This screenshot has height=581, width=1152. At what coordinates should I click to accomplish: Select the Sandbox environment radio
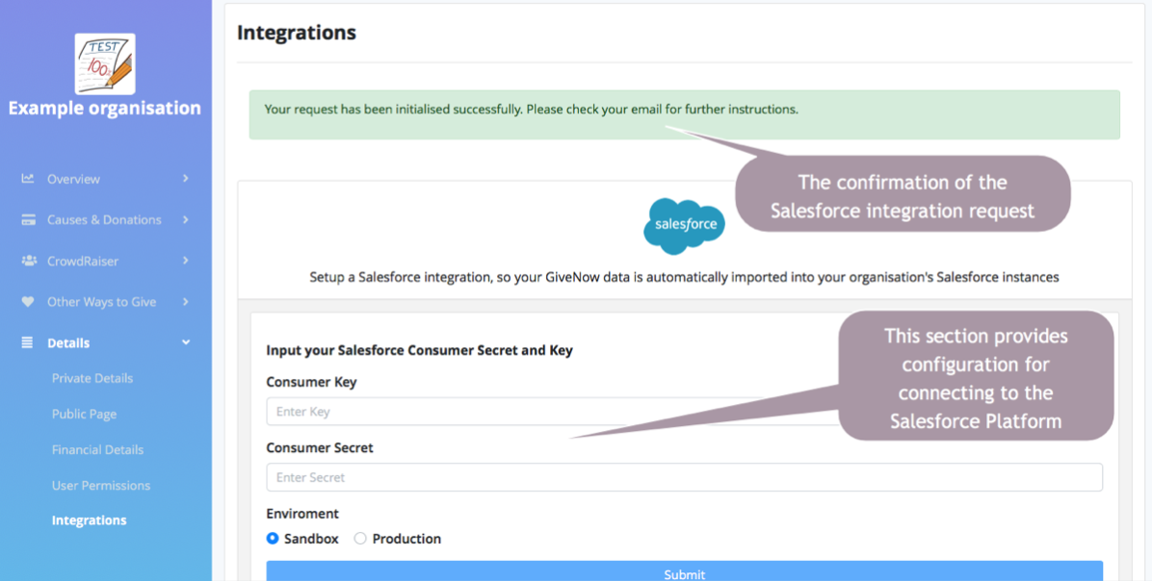tap(273, 539)
